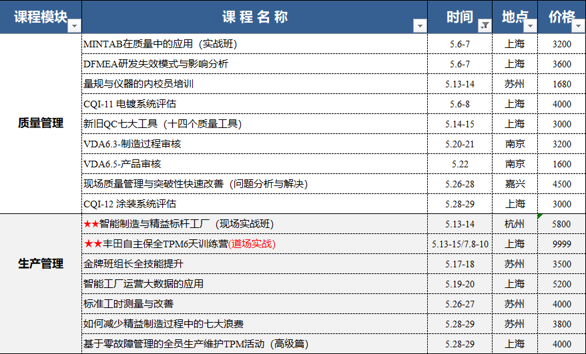Select the 质量管理 merged module cell
This screenshot has width=586, height=354.
[x=41, y=123]
